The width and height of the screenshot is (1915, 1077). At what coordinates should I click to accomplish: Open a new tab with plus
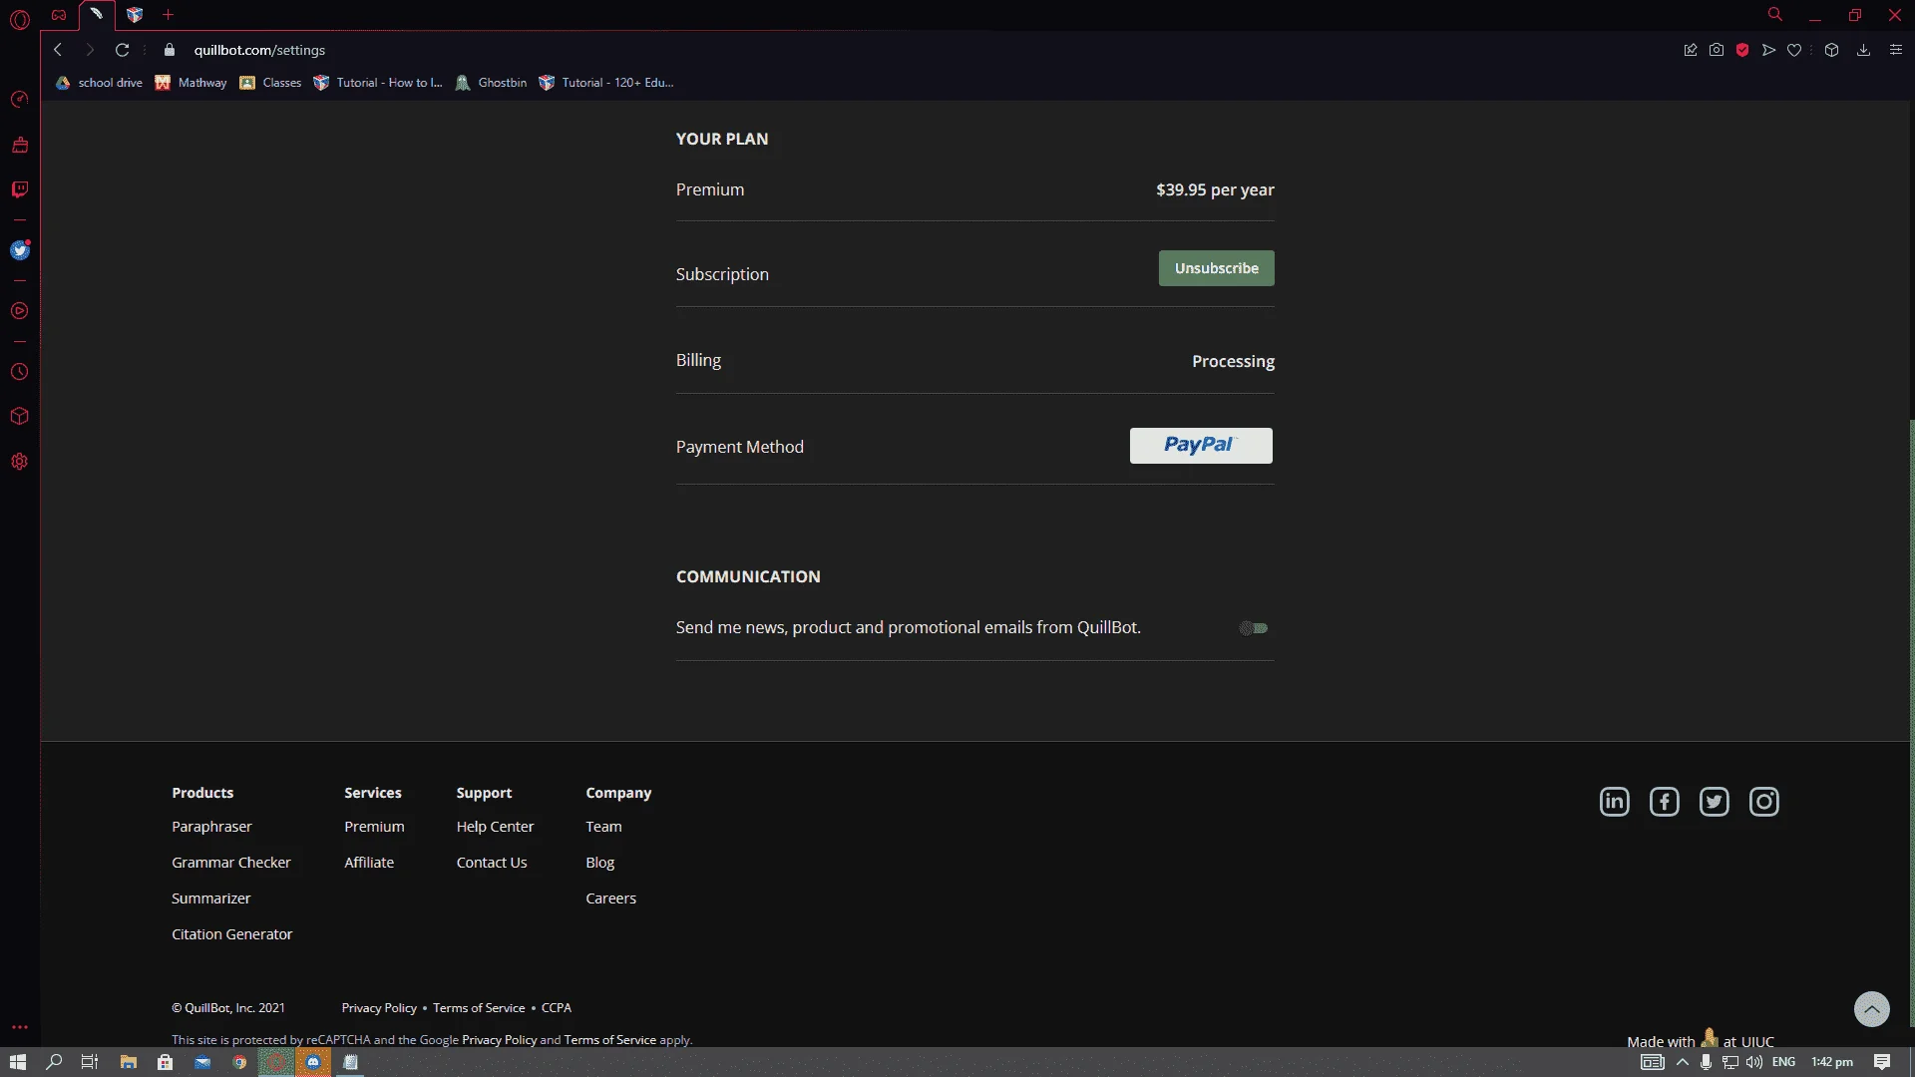[169, 15]
